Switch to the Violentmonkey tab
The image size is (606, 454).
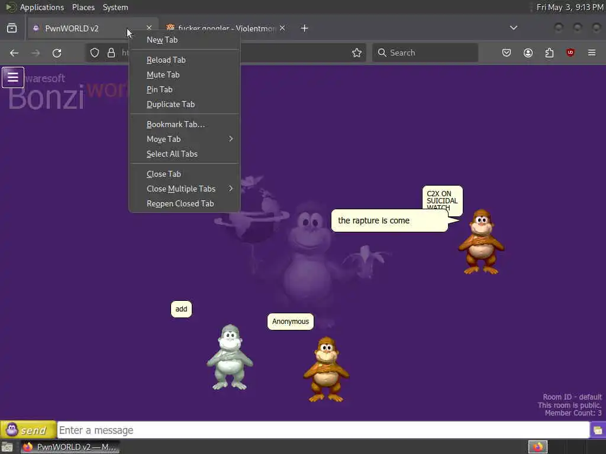[x=226, y=28]
